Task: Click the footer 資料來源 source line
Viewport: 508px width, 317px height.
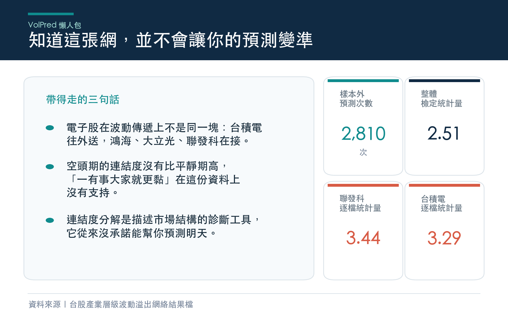Action: (111, 304)
